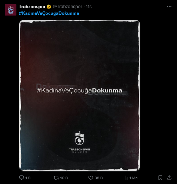Screen dimensions: 177x184
Task: Click the Trabzonspor display name
Action: tap(32, 7)
